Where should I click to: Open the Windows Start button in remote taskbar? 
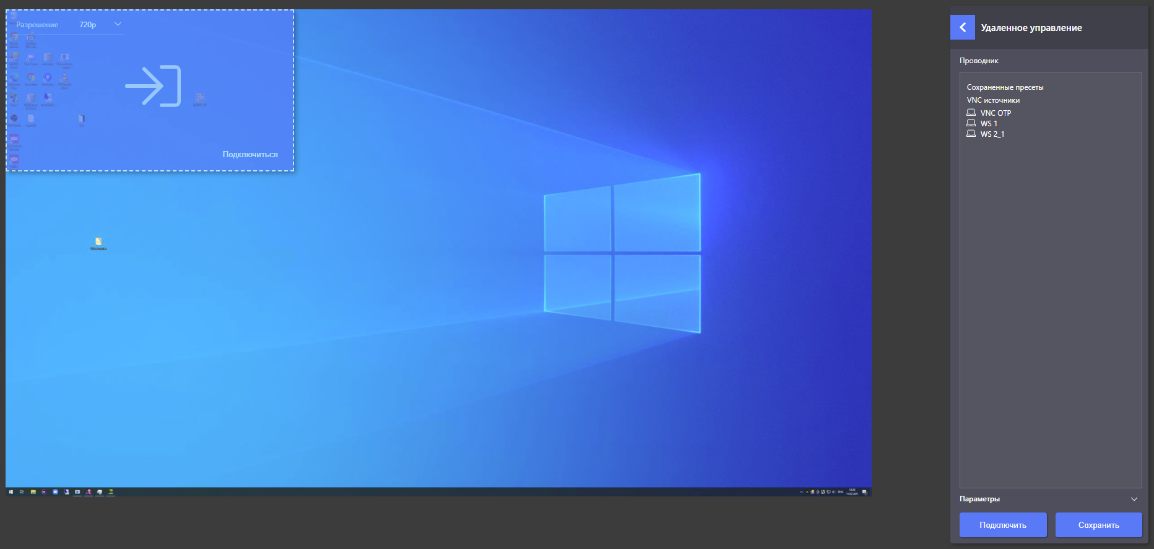(11, 492)
